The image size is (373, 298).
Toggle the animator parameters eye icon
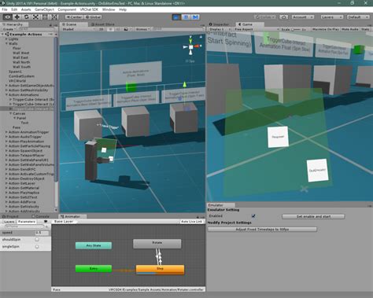click(46, 222)
